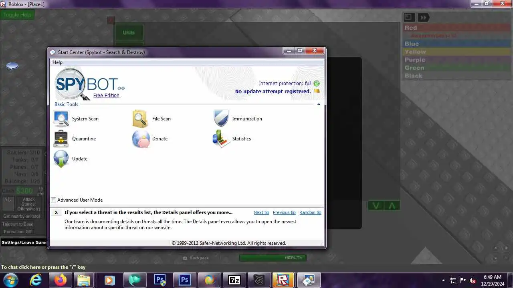Open the 7-Zip taskbar icon
This screenshot has height=288, width=513.
(234, 280)
